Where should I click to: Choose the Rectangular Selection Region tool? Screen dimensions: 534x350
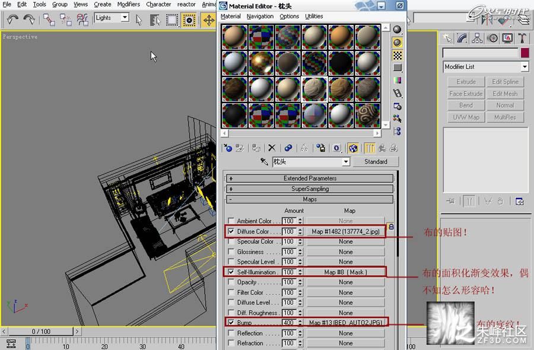[172, 20]
